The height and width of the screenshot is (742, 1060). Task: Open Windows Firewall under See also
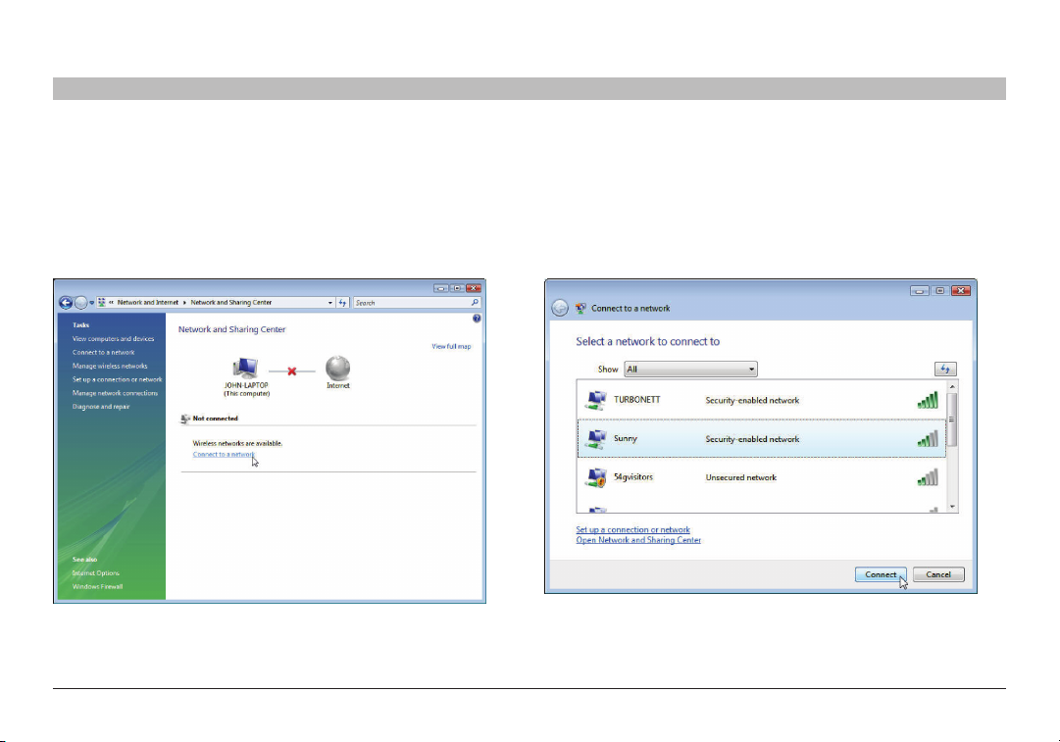pos(97,586)
